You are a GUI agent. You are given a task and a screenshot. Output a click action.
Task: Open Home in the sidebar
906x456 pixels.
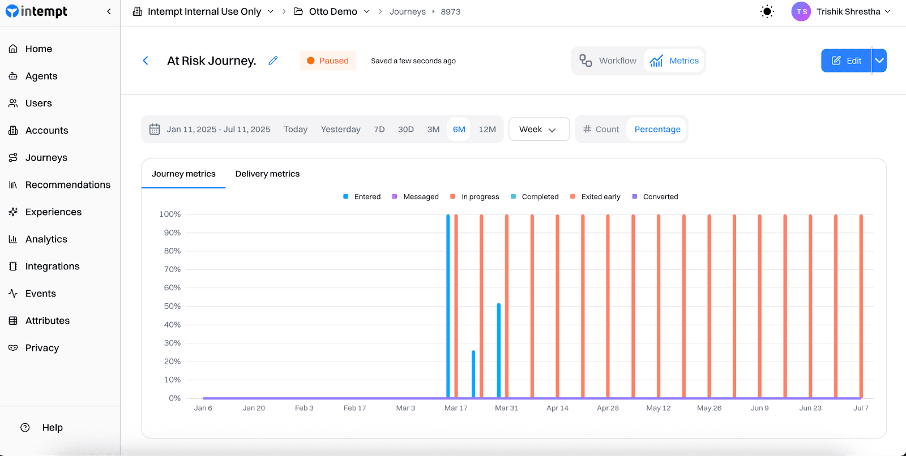click(x=39, y=49)
